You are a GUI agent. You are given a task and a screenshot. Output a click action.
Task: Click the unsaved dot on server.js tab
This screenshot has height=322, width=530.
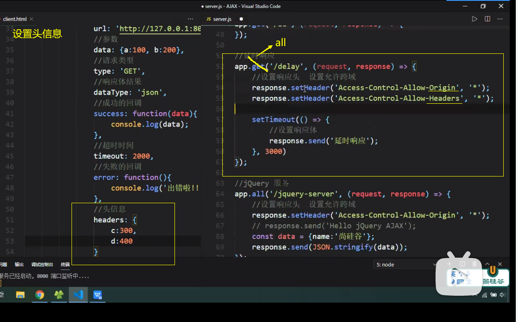pyautogui.click(x=241, y=19)
